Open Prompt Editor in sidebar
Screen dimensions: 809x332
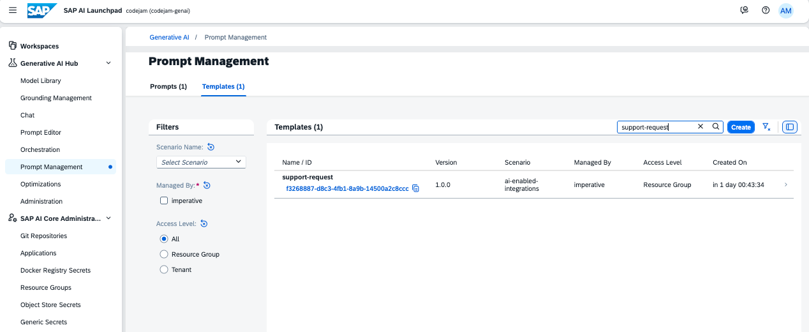point(41,132)
